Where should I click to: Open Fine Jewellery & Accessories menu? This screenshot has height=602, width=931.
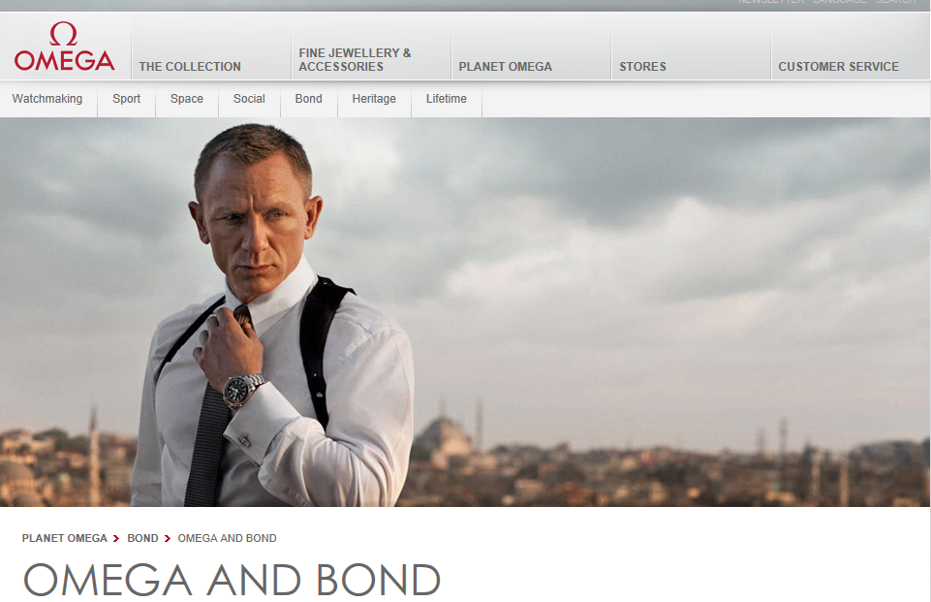(355, 60)
